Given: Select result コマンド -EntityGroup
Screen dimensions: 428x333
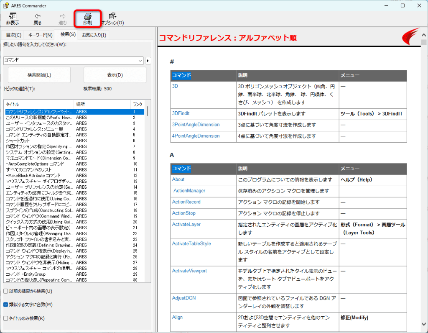Looking at the screenshot, I should 74,274.
